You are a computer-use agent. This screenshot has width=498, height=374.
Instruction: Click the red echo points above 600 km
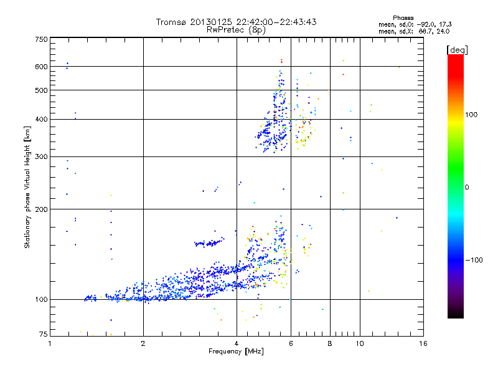click(281, 60)
